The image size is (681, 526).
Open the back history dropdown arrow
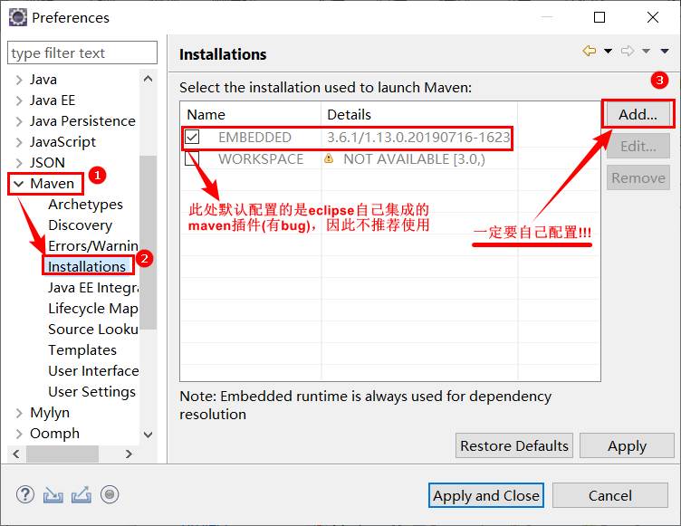point(608,52)
